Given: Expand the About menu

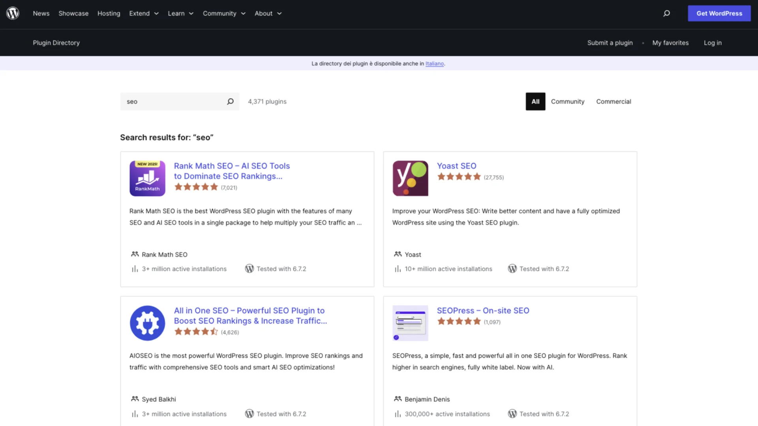Looking at the screenshot, I should (268, 13).
